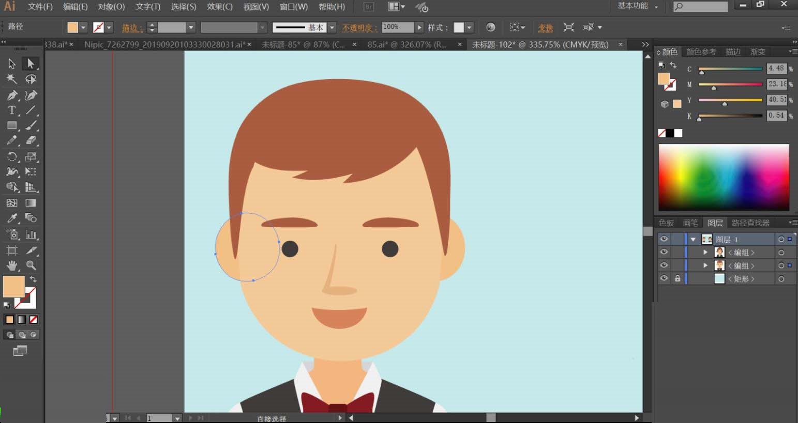This screenshot has height=423, width=798.
Task: Collapse the 图层 1 layer tree
Action: [x=693, y=240]
